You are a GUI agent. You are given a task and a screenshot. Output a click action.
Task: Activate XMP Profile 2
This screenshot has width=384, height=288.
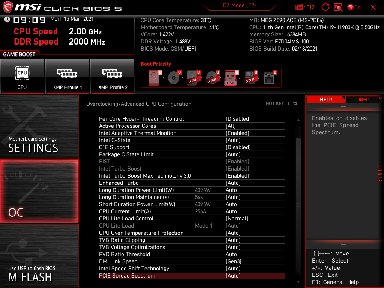point(112,76)
